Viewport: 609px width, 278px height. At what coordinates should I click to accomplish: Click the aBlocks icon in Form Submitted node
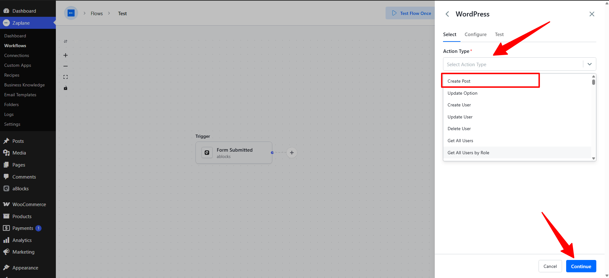click(x=207, y=153)
